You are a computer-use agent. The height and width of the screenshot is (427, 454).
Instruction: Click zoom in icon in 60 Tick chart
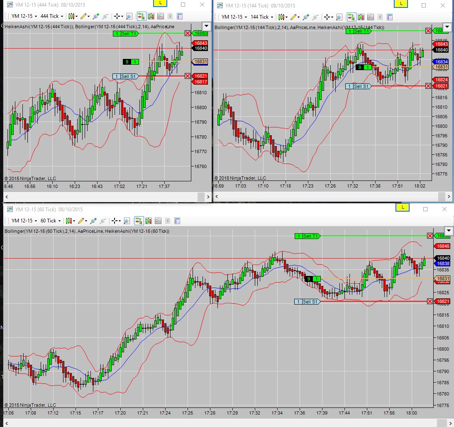pos(93,221)
